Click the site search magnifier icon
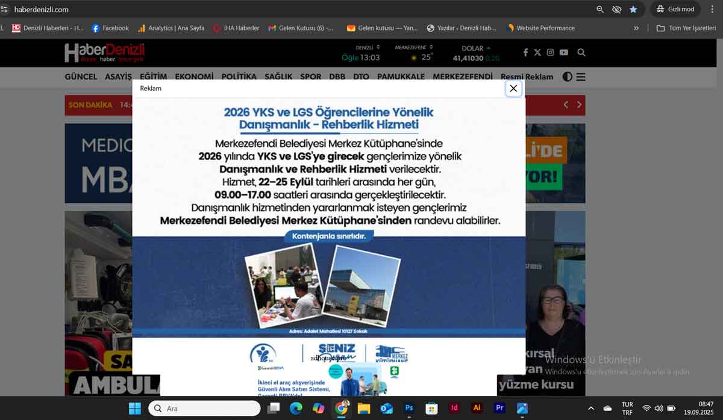The image size is (723, 420). point(581,52)
